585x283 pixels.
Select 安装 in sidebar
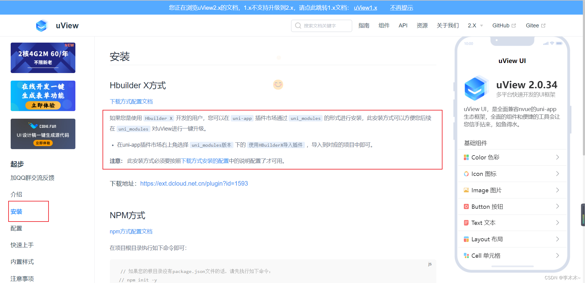click(x=16, y=211)
